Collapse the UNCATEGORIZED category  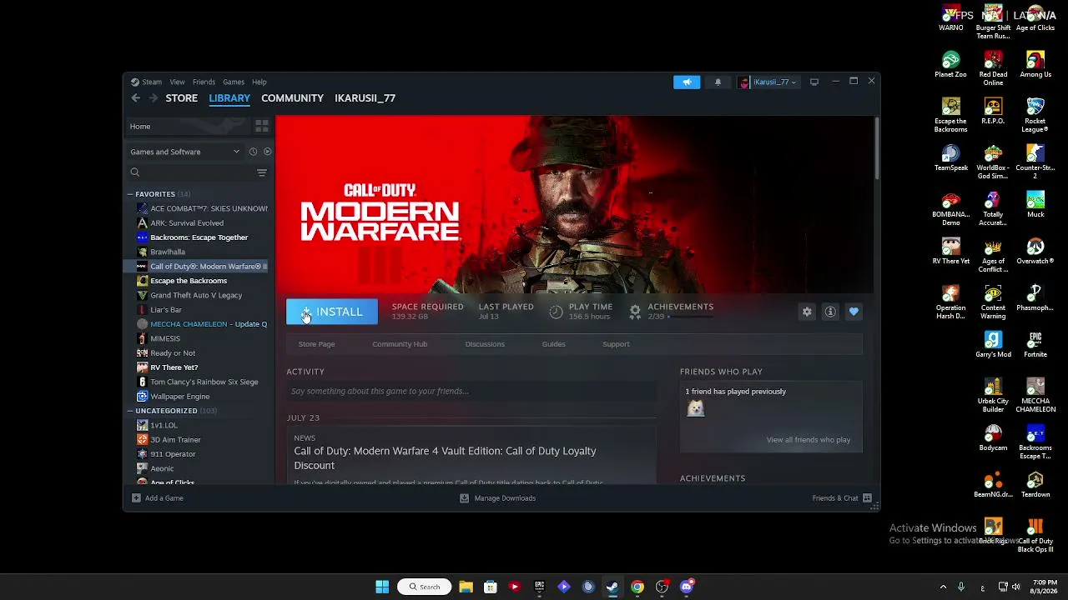click(130, 411)
